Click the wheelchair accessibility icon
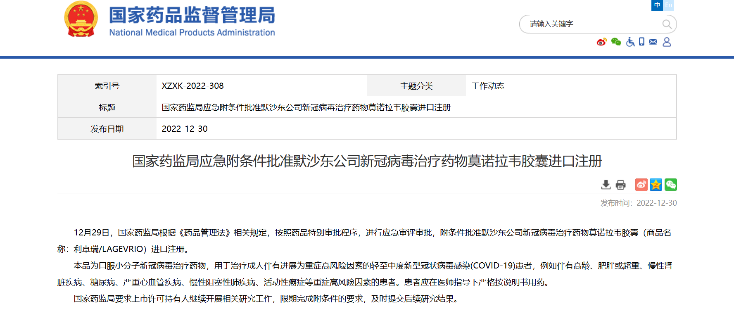The image size is (734, 323). (x=630, y=42)
